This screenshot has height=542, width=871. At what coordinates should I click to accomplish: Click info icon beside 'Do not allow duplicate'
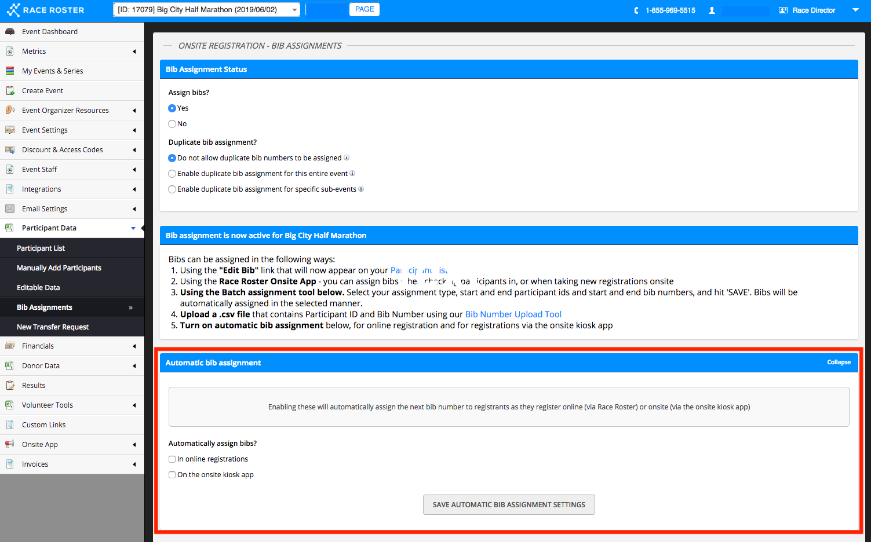(347, 158)
